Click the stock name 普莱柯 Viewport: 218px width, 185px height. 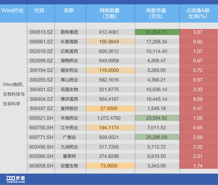[69, 156]
